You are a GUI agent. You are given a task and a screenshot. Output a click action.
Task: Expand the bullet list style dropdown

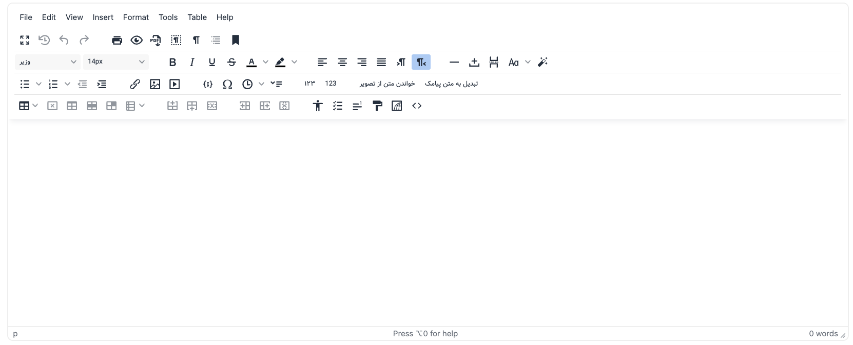click(38, 84)
